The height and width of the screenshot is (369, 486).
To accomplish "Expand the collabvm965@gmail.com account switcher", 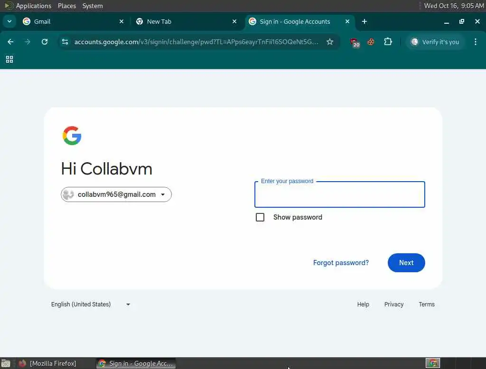I will tap(116, 194).
